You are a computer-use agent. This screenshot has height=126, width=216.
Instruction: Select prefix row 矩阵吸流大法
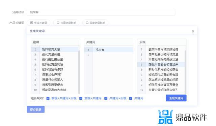click(55, 49)
